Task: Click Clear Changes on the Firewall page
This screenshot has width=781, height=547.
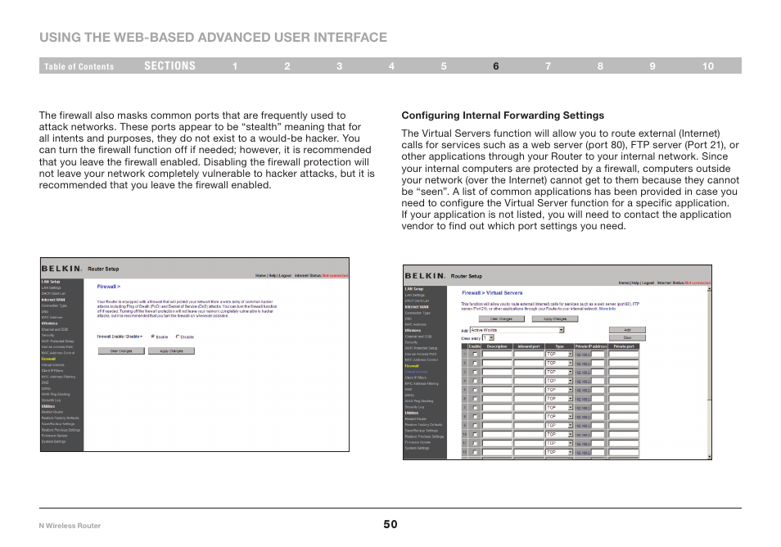Action: [x=121, y=350]
